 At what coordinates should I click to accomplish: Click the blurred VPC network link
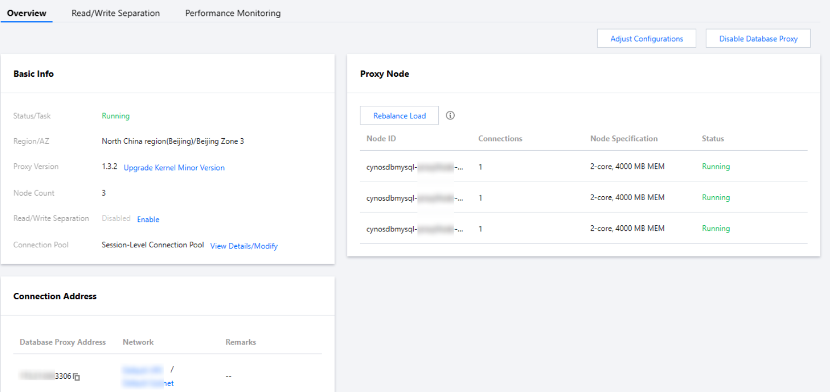(143, 370)
